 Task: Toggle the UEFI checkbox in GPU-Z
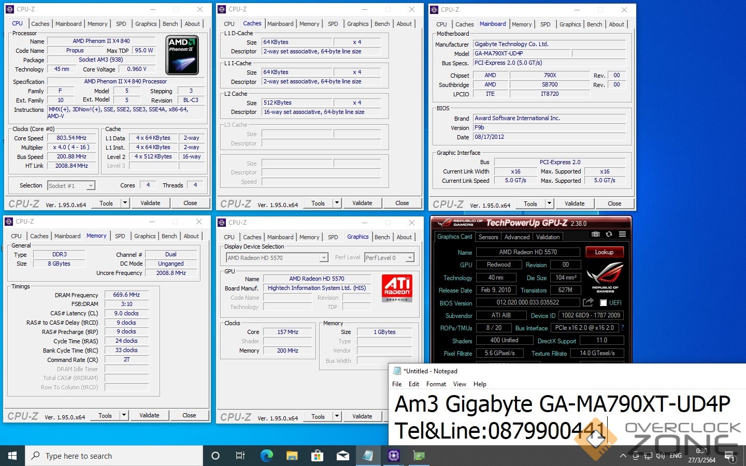click(x=603, y=303)
